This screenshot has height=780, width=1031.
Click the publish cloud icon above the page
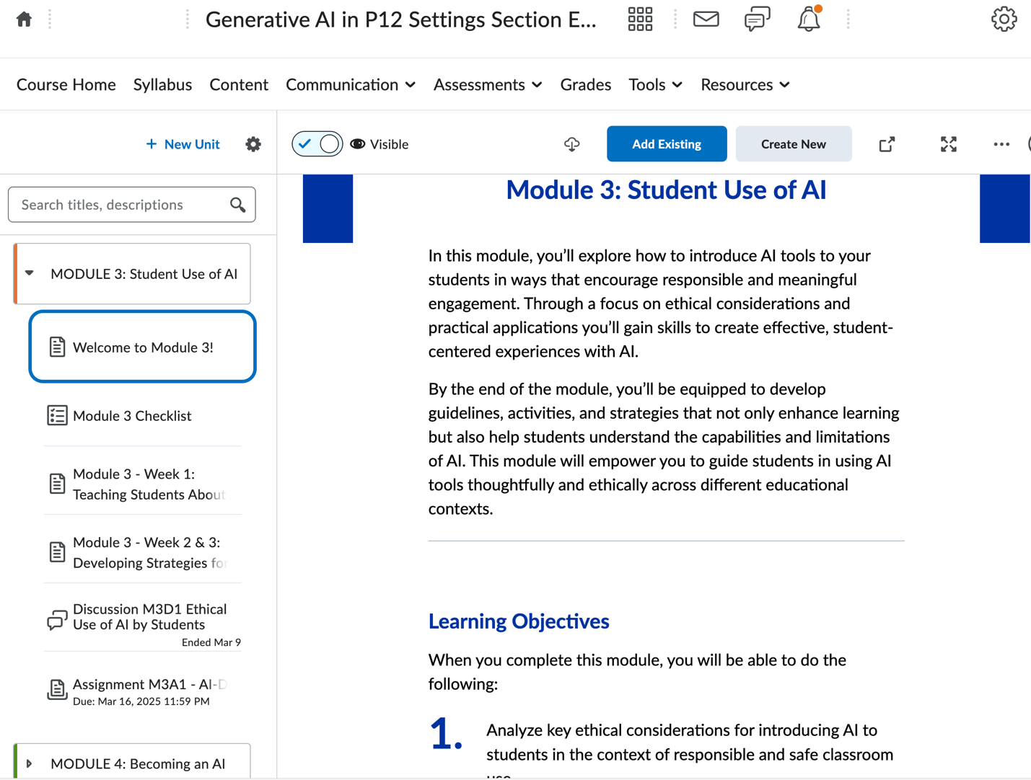point(571,144)
